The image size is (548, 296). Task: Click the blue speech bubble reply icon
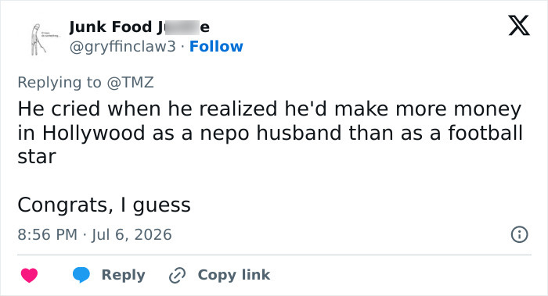pyautogui.click(x=81, y=275)
